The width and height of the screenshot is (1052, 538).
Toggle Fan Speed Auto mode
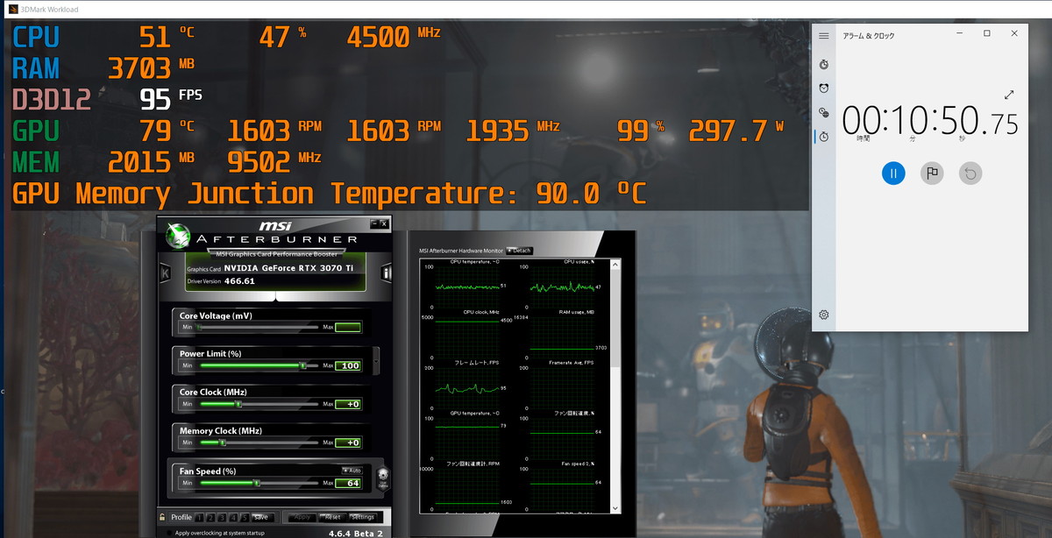point(352,471)
